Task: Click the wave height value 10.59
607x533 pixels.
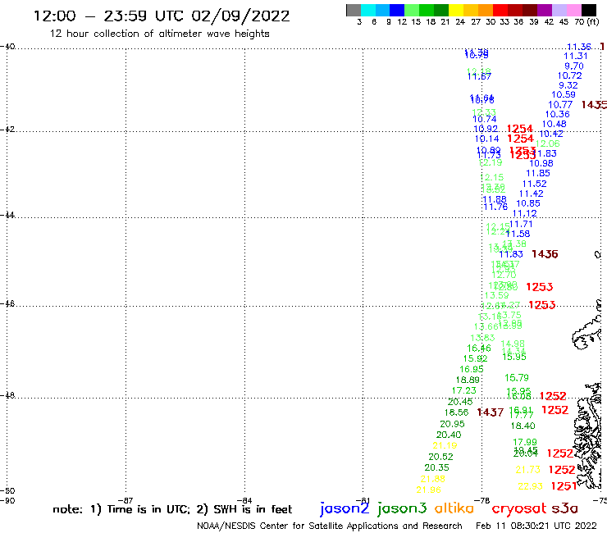Action: (x=564, y=95)
